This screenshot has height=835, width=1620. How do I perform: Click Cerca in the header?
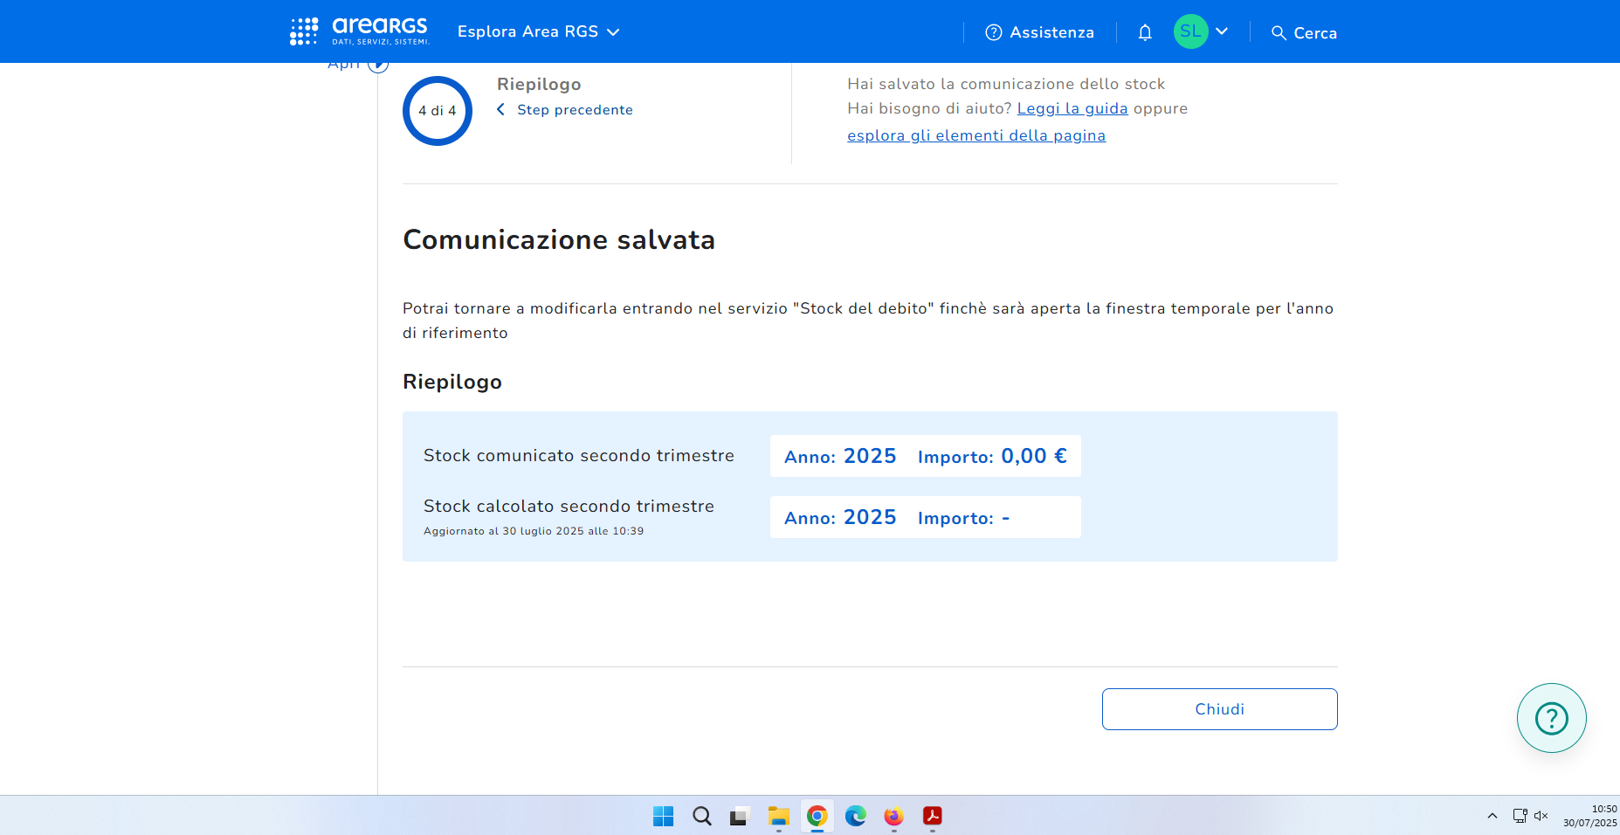pos(1304,32)
